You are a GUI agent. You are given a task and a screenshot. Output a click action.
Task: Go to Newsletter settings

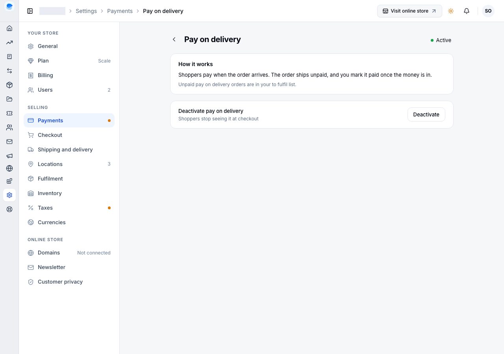coord(69,267)
